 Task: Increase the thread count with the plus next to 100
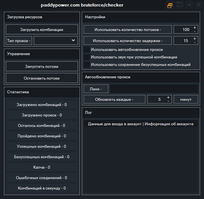195,27
